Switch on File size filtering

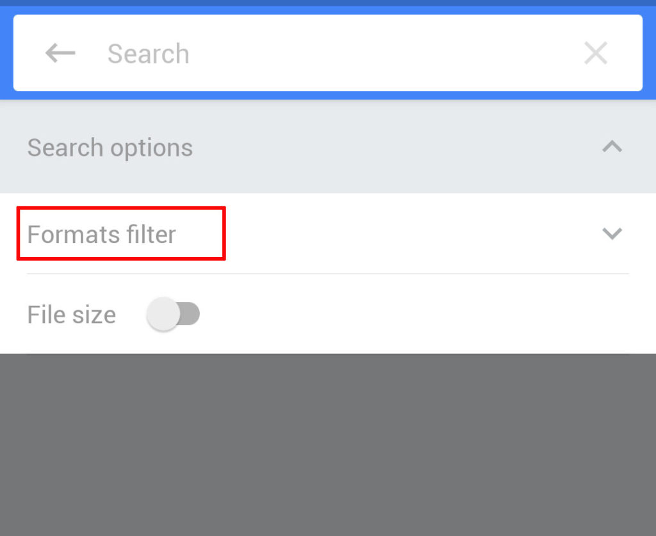(172, 314)
